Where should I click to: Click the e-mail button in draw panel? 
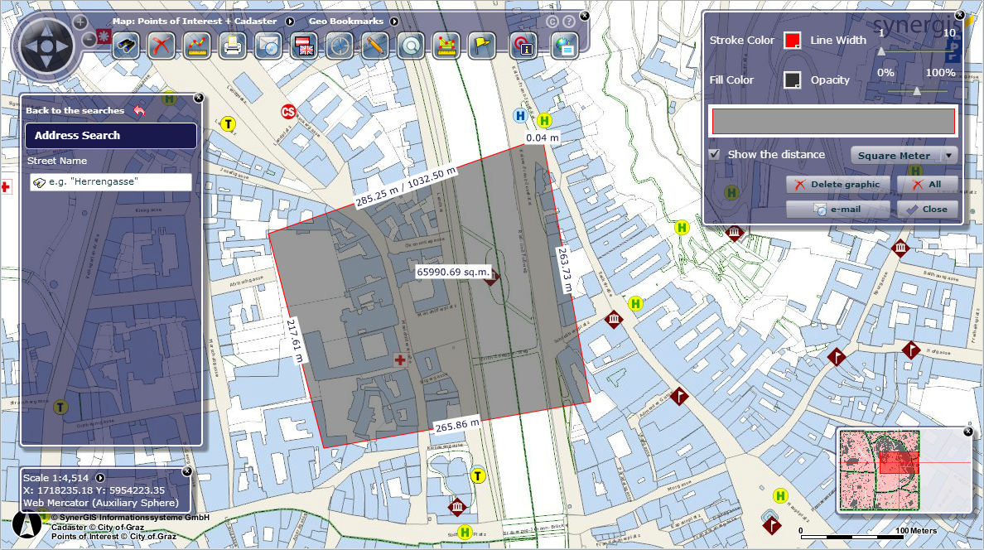838,209
